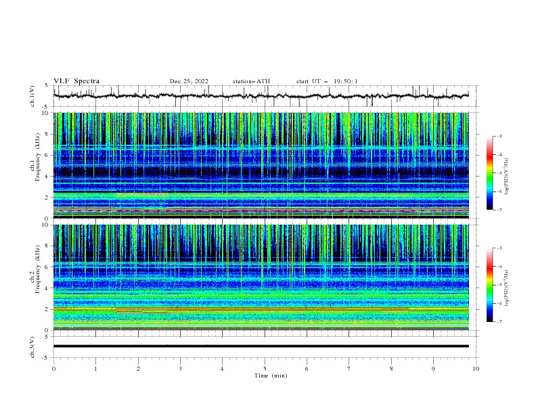Click the "-7" tick on ch.1 colorbar
536x414 pixels.
[499, 210]
